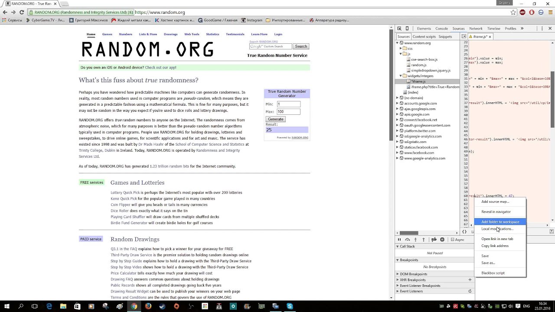Viewport: 555px width, 312px height.
Task: Expand DOM Breakpoints section
Action: [398, 274]
